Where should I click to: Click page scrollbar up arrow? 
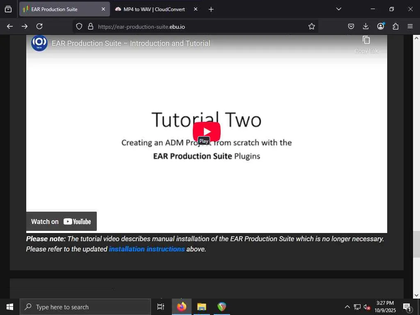click(416, 38)
